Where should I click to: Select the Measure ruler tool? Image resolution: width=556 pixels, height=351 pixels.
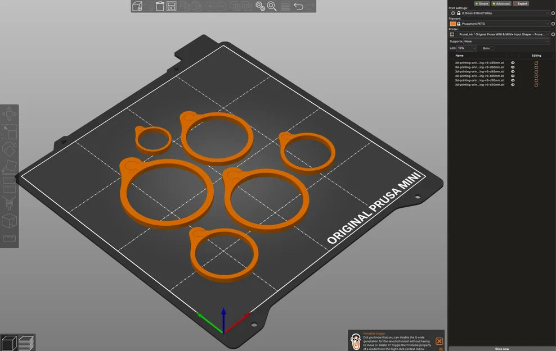[9, 238]
